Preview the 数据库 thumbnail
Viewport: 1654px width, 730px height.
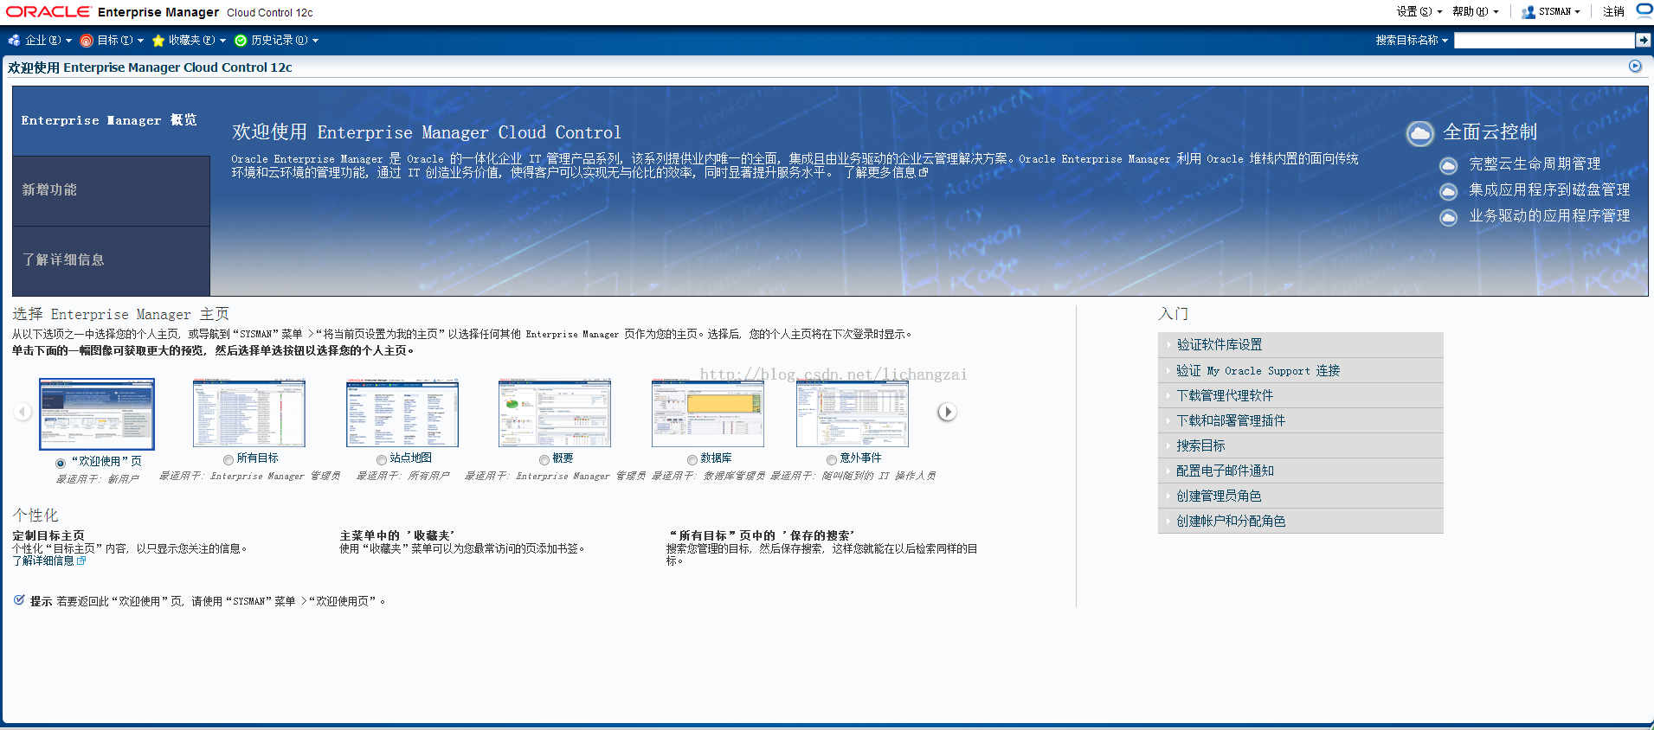[x=708, y=413]
